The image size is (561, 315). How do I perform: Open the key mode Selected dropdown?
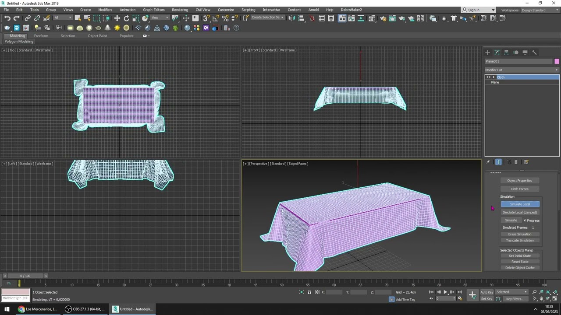512,292
